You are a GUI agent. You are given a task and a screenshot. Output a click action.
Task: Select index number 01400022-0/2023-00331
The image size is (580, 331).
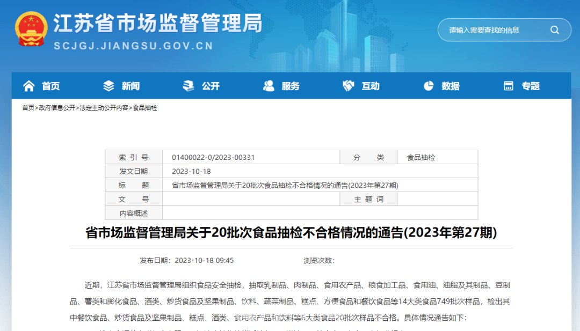tap(213, 157)
